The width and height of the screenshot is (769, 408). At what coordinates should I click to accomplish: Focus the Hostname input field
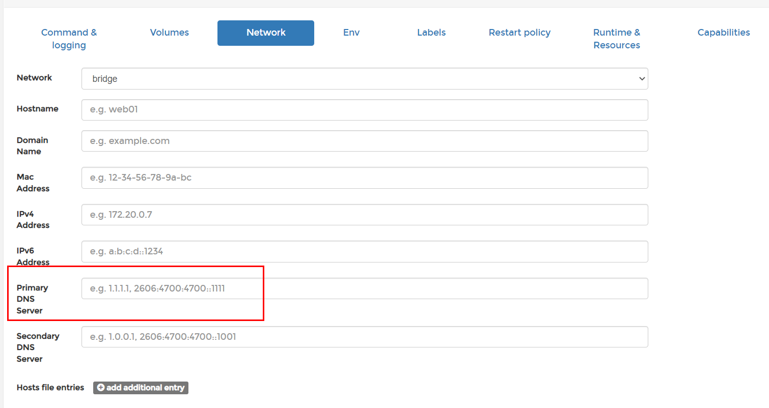point(364,110)
